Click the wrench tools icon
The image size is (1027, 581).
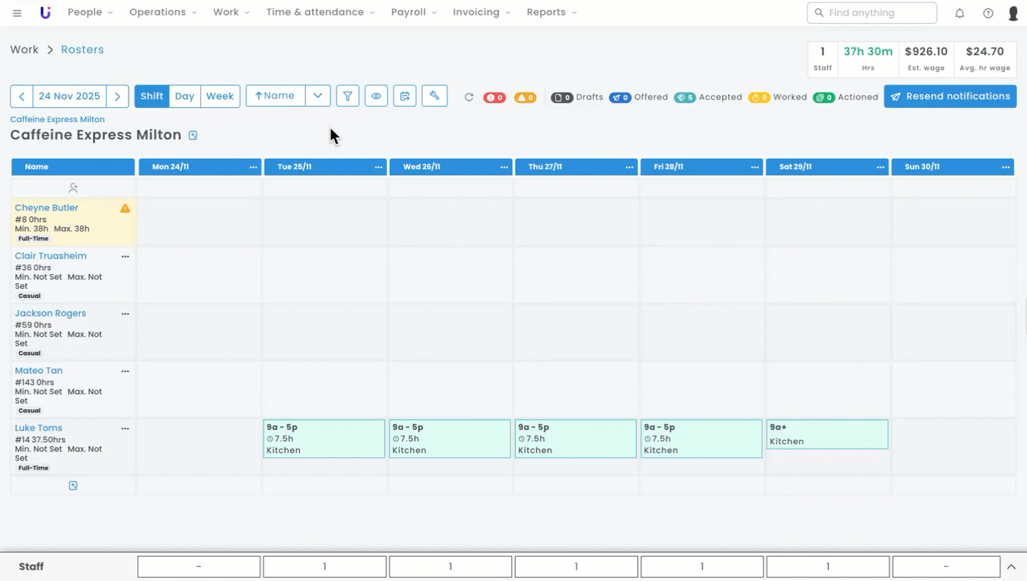[x=434, y=96]
